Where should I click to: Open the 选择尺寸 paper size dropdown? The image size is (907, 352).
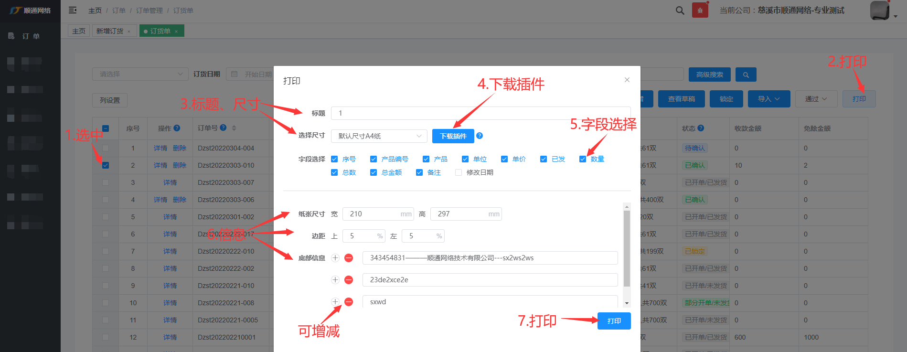(379, 136)
